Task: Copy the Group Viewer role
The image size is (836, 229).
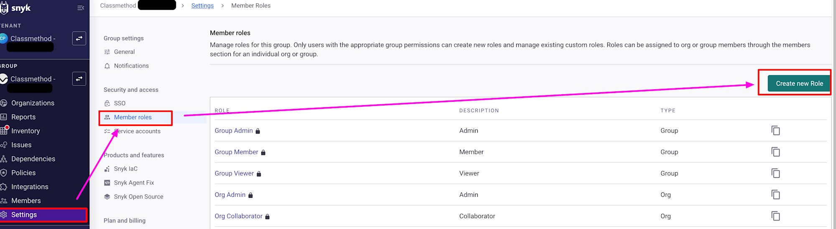Action: [x=775, y=173]
